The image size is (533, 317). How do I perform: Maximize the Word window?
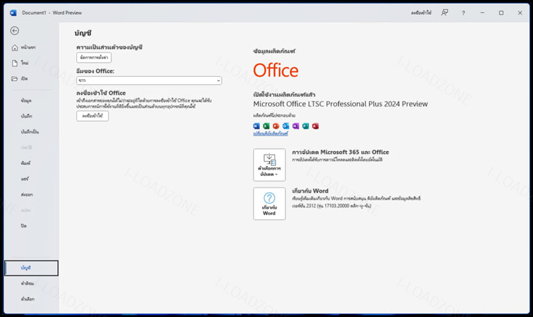(x=501, y=13)
